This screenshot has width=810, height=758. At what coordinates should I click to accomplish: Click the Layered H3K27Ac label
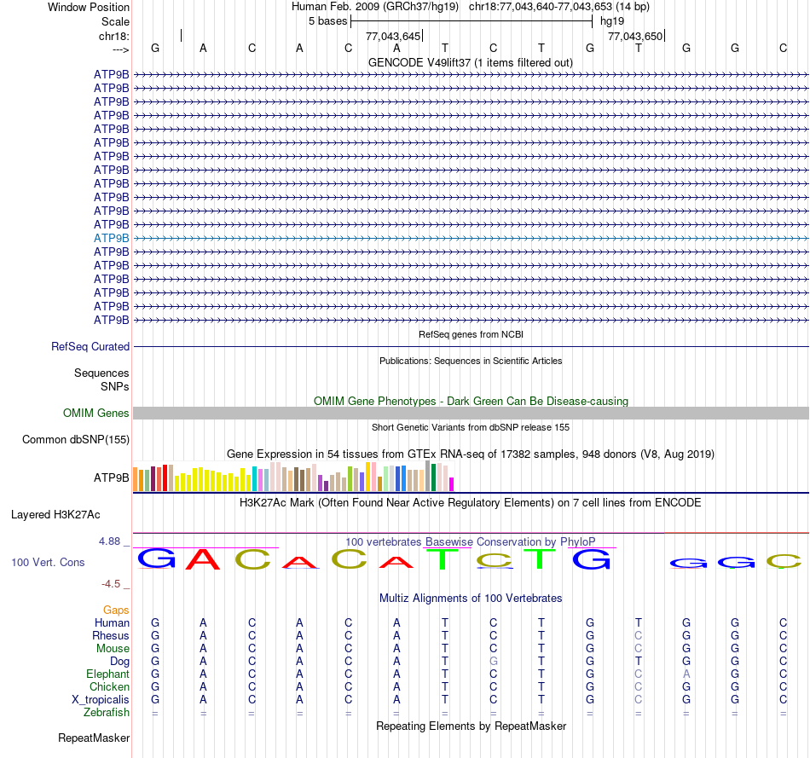pos(55,515)
